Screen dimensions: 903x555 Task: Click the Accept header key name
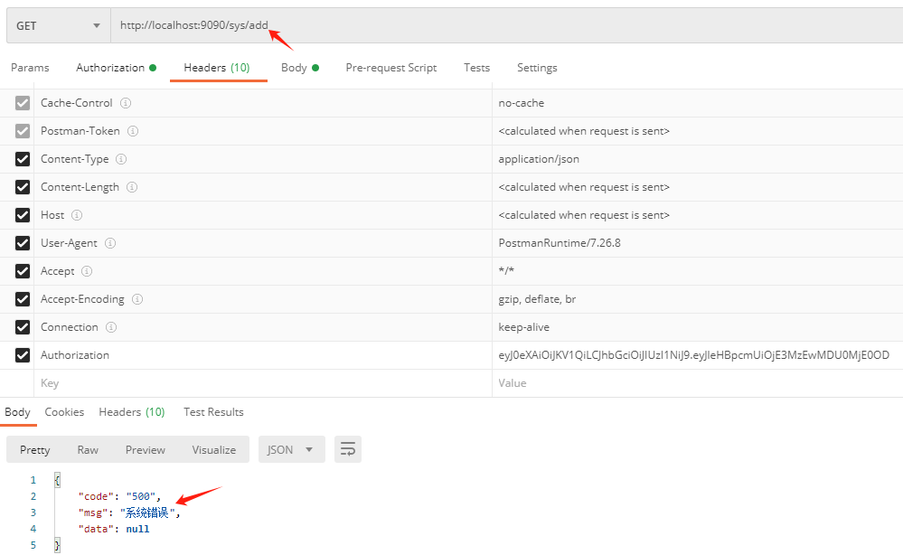pyautogui.click(x=58, y=271)
